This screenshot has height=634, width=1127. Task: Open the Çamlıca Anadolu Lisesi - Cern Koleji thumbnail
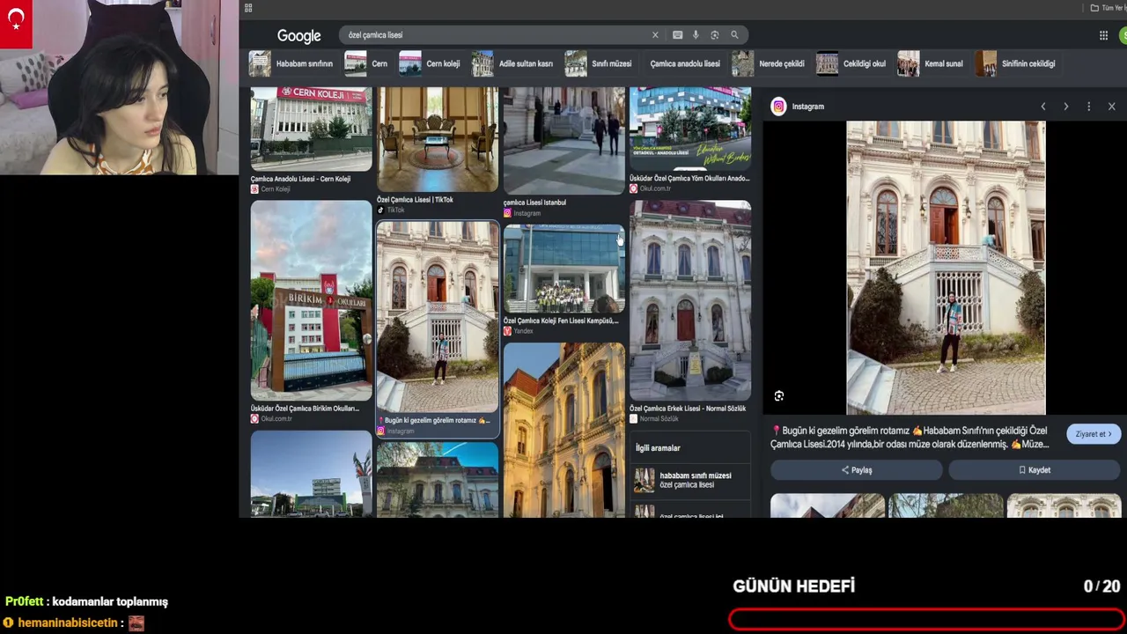[311, 129]
